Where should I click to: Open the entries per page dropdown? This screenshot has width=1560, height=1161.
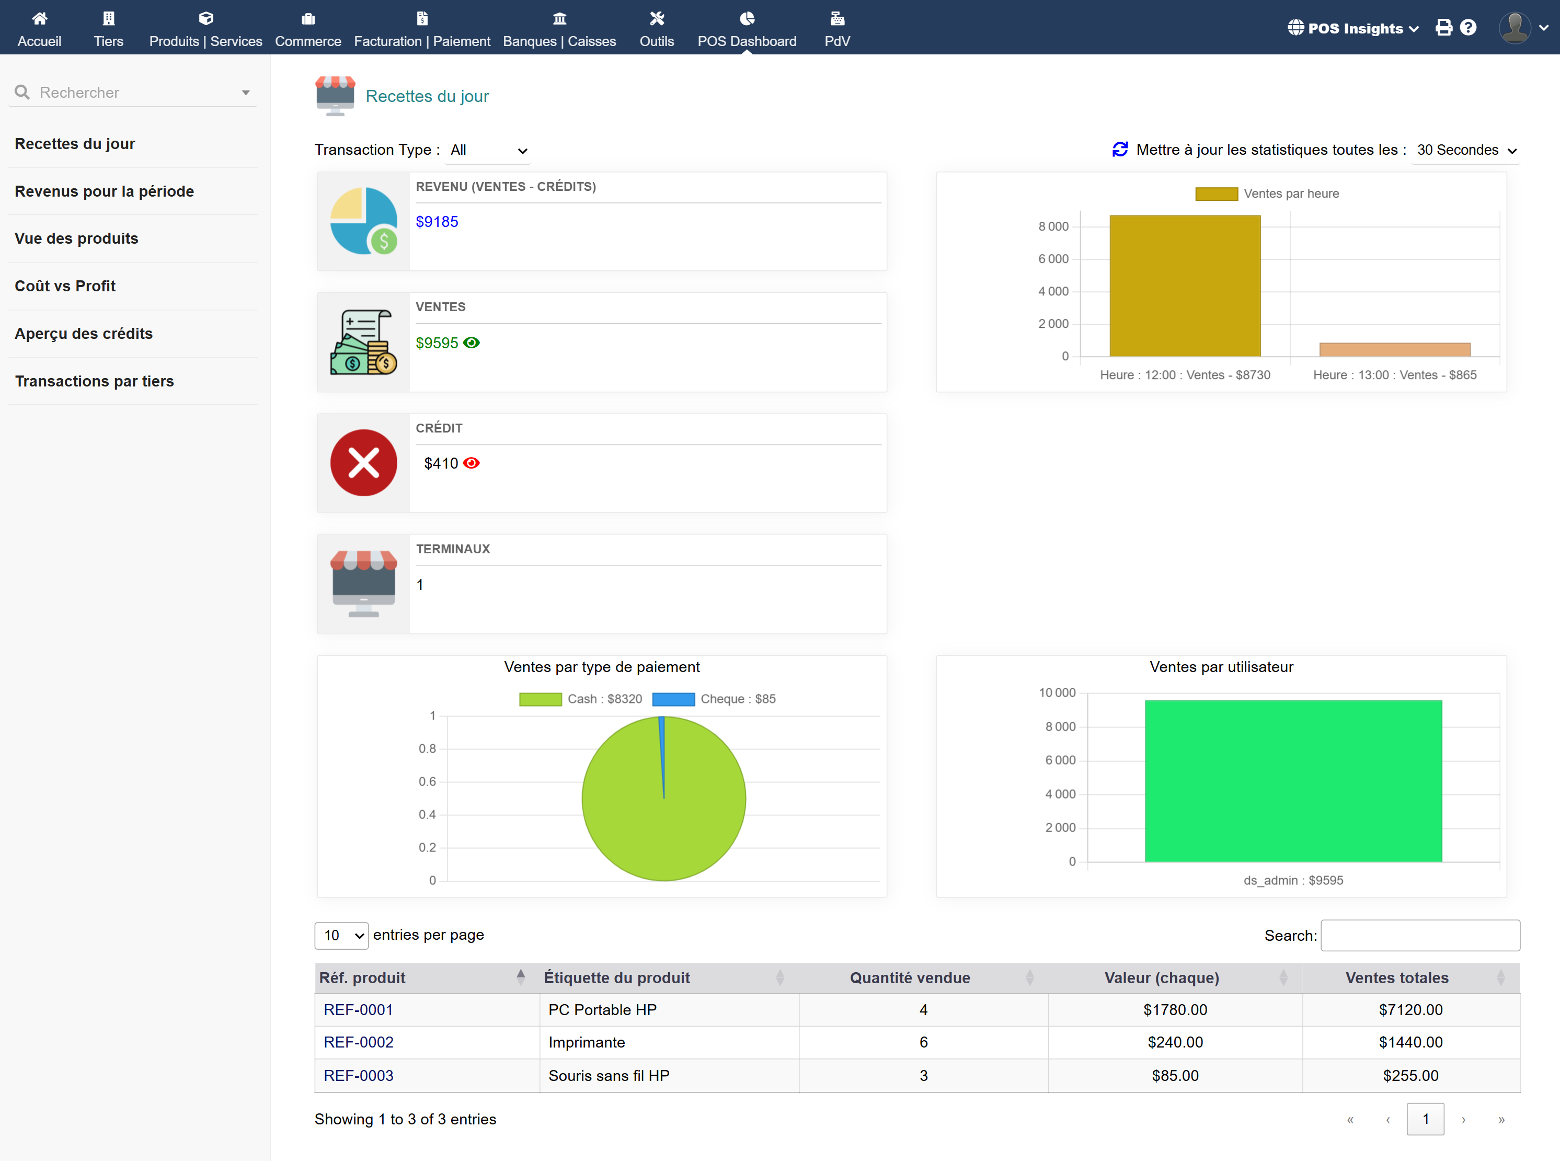342,936
